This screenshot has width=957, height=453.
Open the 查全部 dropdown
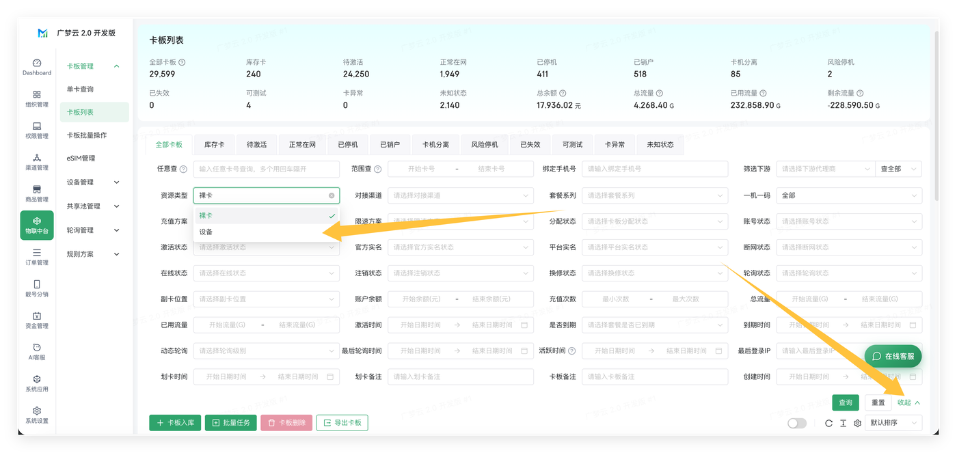coord(899,169)
